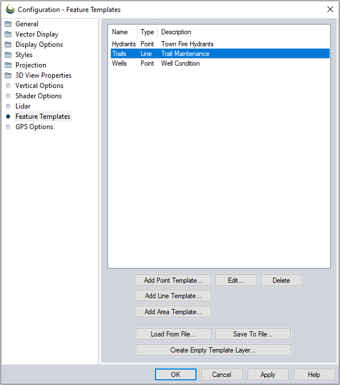Open the General settings page
Viewport: 340px width, 385px height.
point(27,24)
